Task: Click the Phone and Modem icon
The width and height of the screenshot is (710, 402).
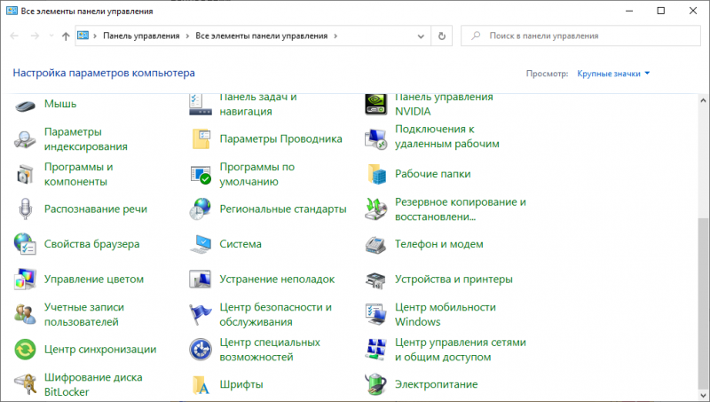Action: click(375, 244)
